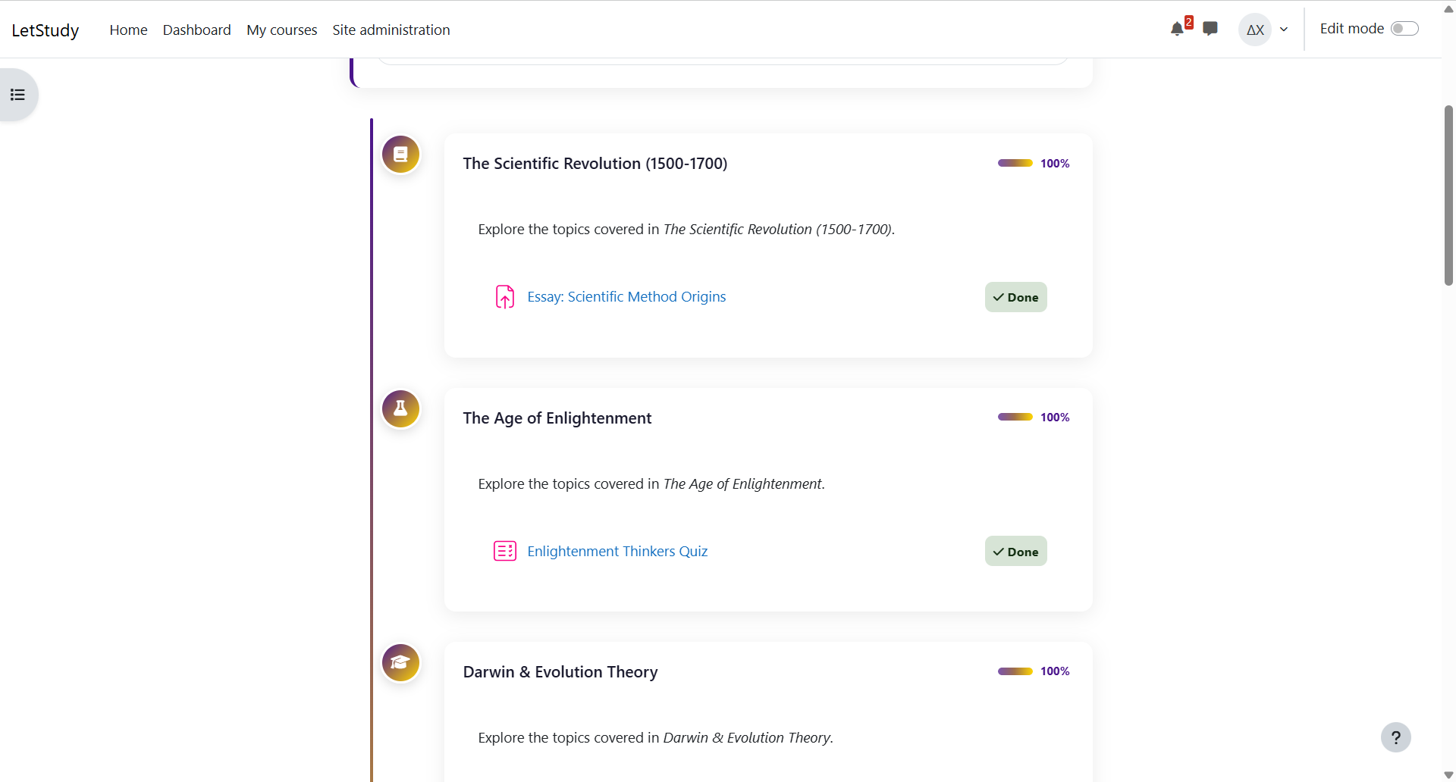Image resolution: width=1456 pixels, height=782 pixels.
Task: Open the ΔX user avatar menu
Action: pyautogui.click(x=1255, y=30)
